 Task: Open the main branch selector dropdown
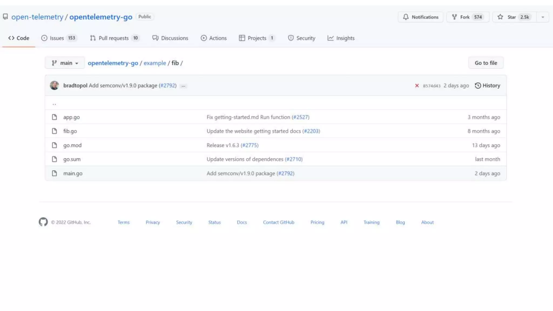pos(65,63)
